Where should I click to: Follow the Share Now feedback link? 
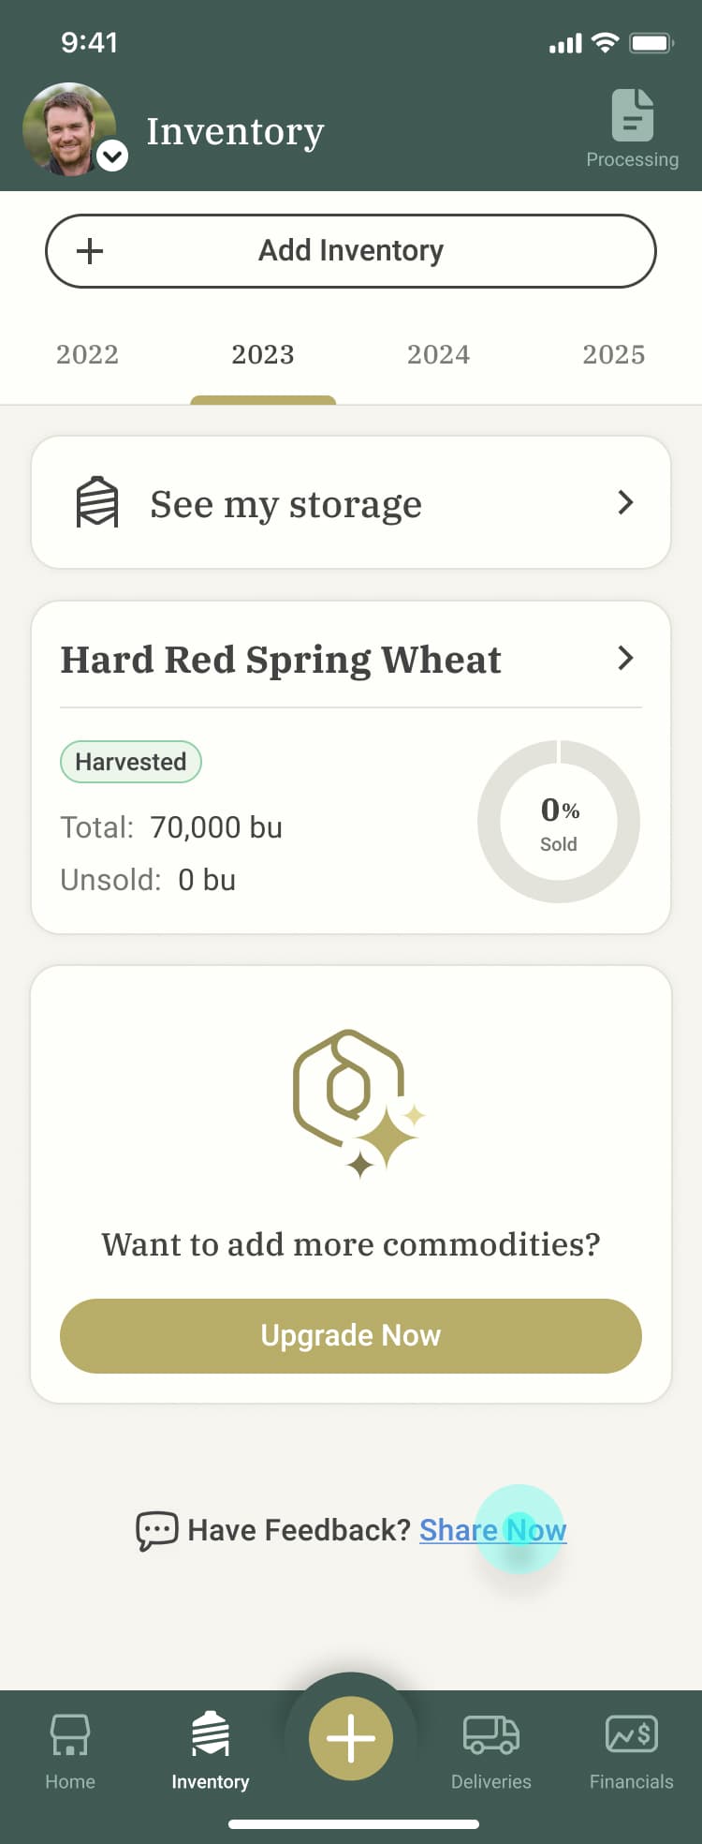[492, 1530]
